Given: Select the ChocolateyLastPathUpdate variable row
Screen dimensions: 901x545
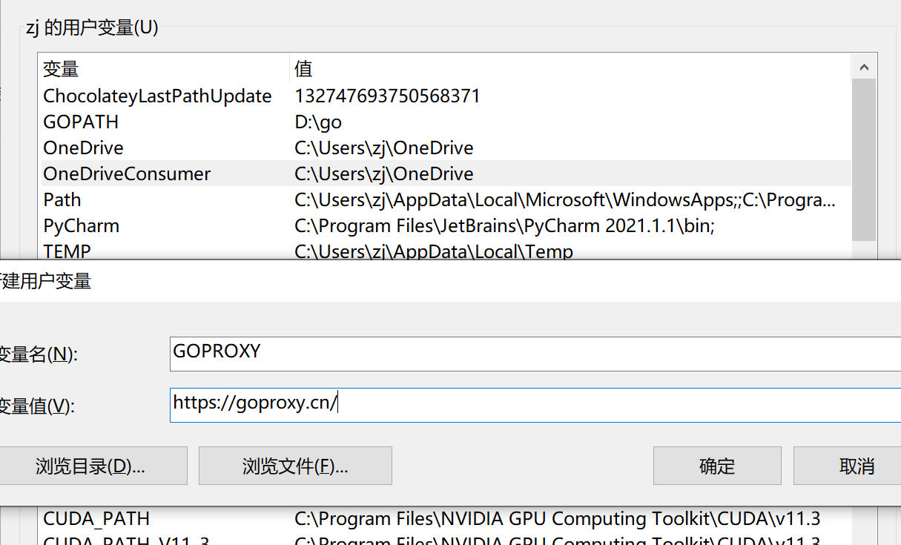Looking at the screenshot, I should [x=157, y=96].
